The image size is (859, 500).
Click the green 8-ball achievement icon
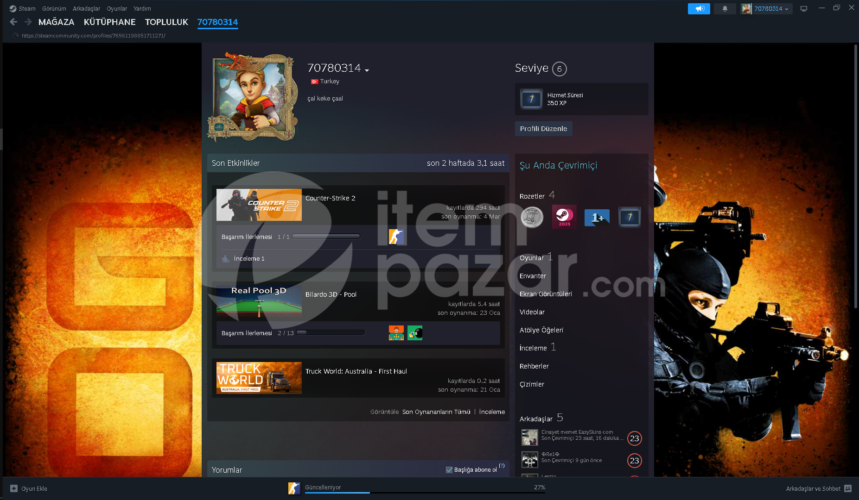pyautogui.click(x=415, y=333)
